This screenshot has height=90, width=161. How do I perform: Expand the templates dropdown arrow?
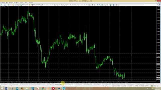[118, 5]
